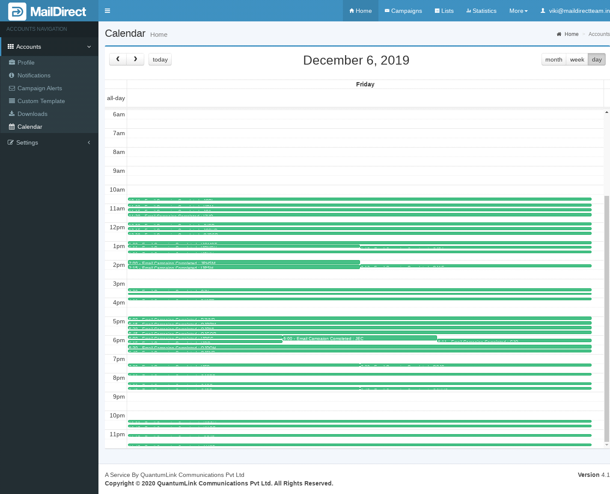610x494 pixels.
Task: Go to previous day with left arrow
Action: [x=118, y=59]
